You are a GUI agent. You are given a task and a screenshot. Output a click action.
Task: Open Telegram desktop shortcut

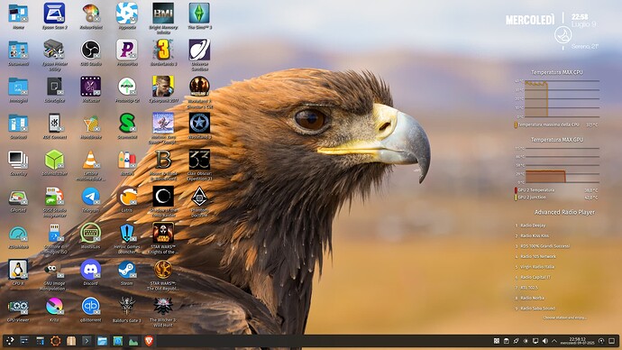point(90,197)
